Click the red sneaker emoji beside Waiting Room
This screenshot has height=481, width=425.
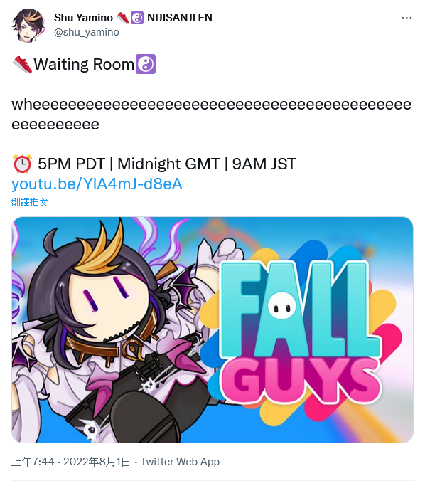[x=22, y=64]
